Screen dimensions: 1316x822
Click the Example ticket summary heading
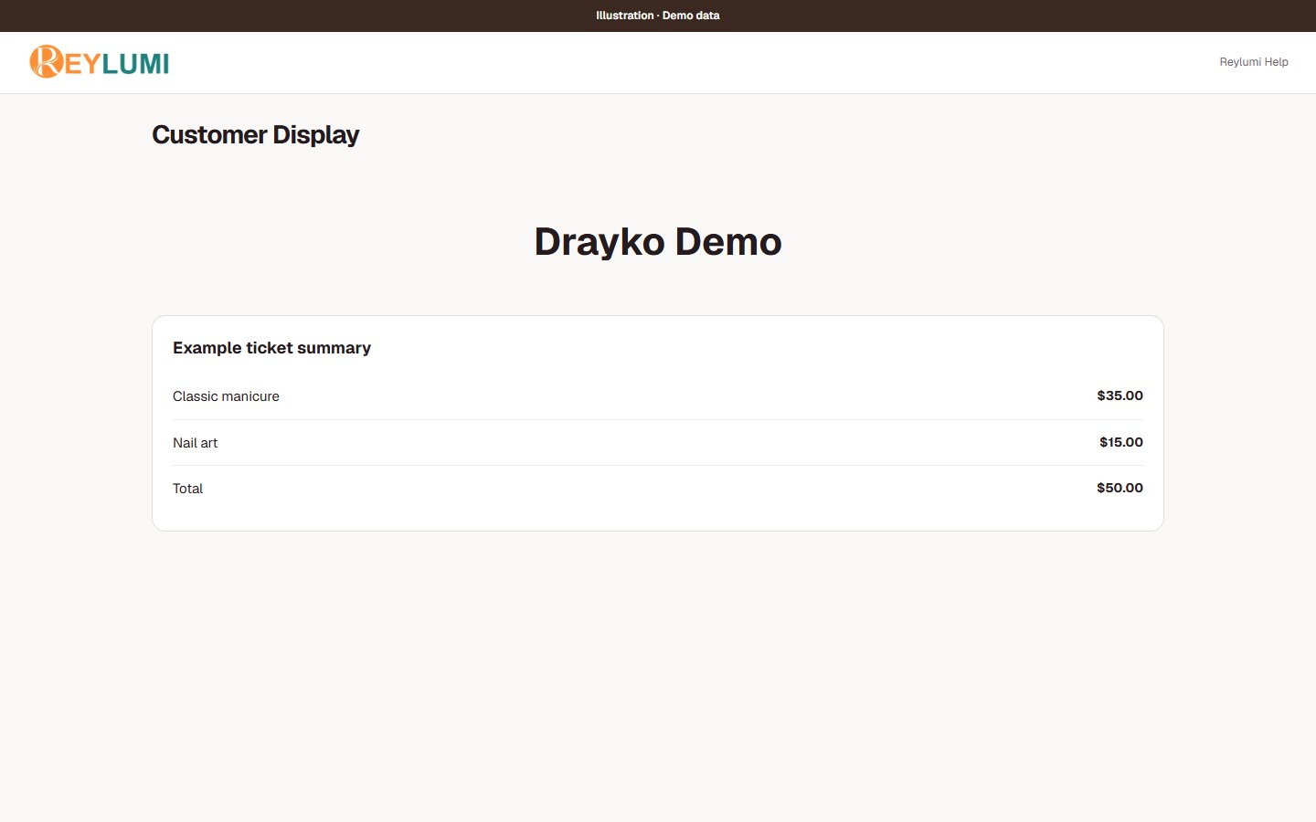(x=271, y=348)
